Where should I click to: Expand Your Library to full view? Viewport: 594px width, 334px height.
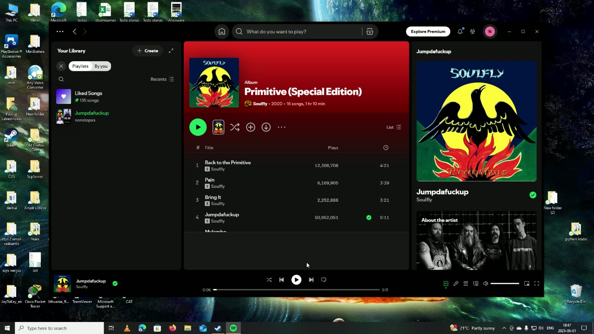(x=171, y=51)
